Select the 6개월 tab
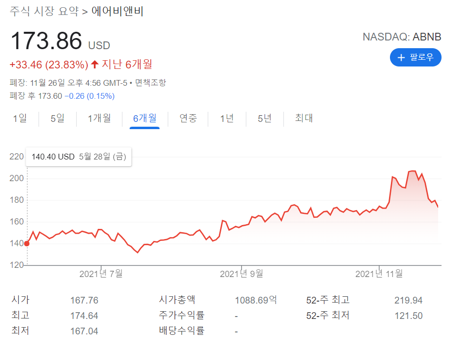Viewport: 469px width, 344px height. 145,119
